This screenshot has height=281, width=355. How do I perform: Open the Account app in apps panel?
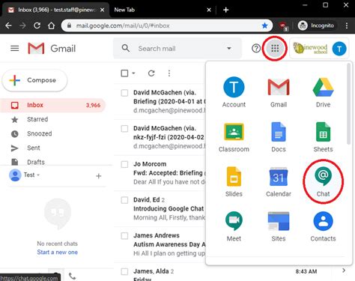click(234, 92)
